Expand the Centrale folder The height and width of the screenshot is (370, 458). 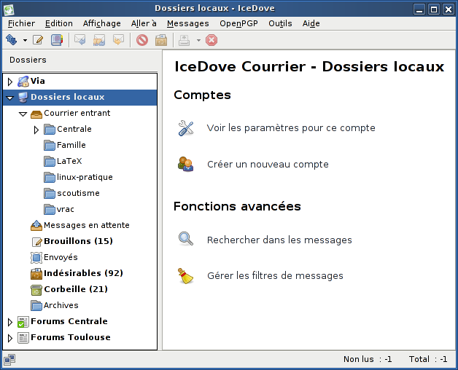36,130
